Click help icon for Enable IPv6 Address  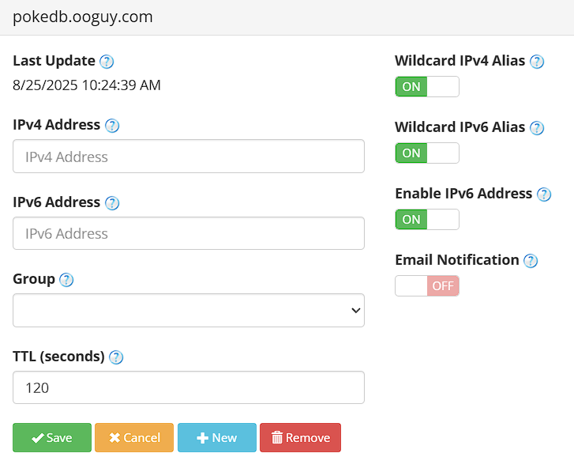tap(544, 194)
